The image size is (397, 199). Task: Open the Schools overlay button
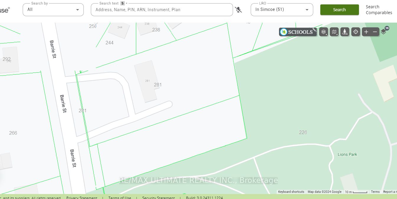[298, 32]
